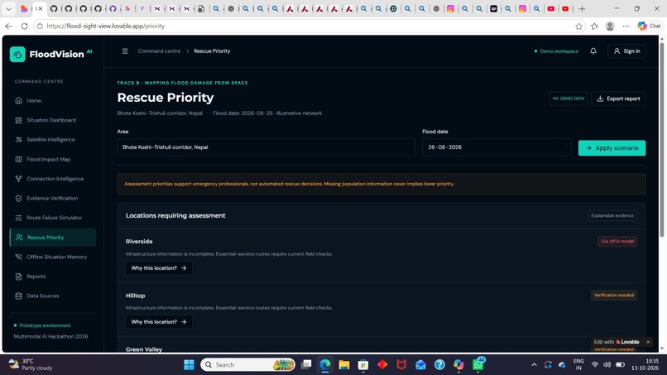This screenshot has height=375, width=667.
Task: Click Riverside's Cut off in model badge
Action: point(617,242)
